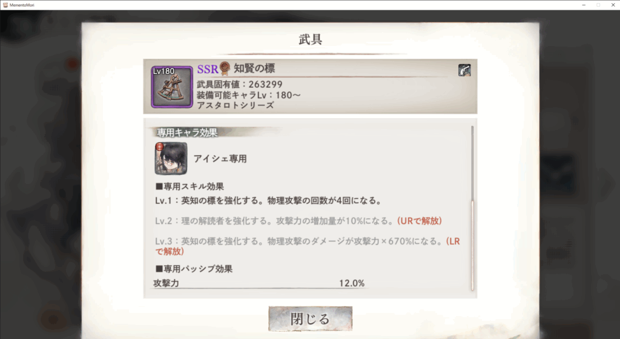This screenshot has height=339, width=620.
Task: Click the 閉じる close button
Action: coord(310,318)
